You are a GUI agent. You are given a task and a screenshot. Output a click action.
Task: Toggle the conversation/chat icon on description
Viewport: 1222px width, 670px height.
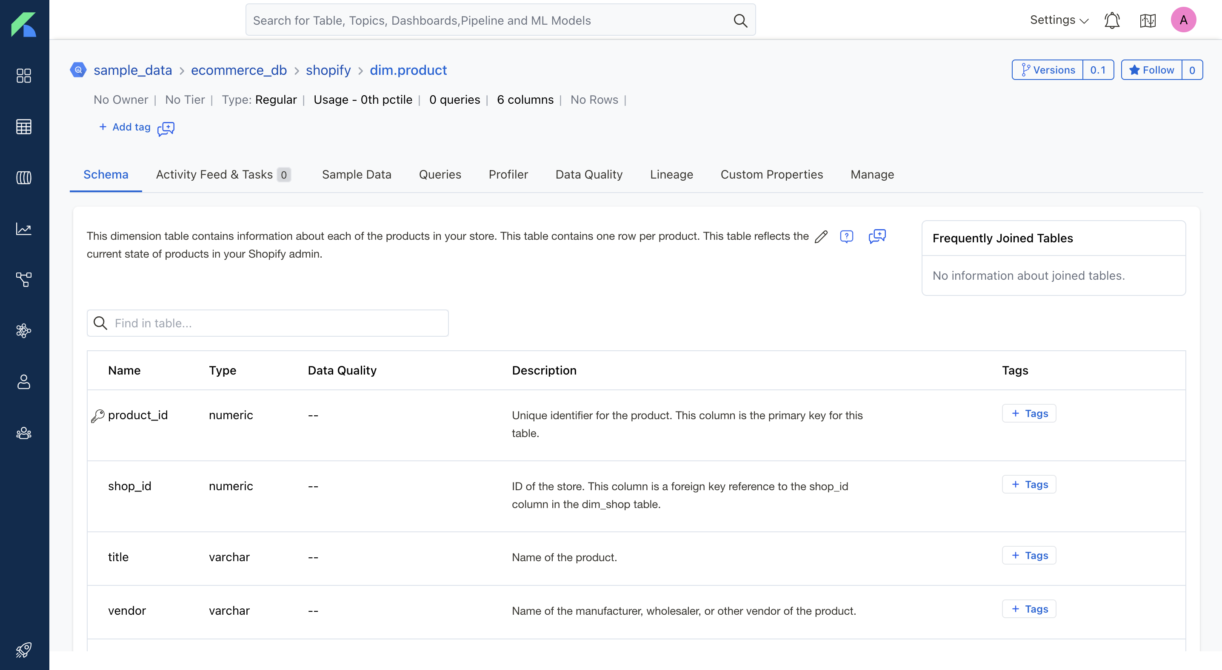(x=878, y=236)
